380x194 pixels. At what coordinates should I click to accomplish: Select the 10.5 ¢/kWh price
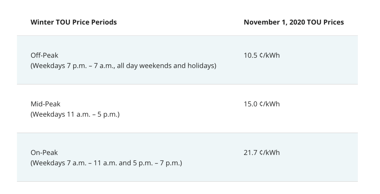pos(262,55)
